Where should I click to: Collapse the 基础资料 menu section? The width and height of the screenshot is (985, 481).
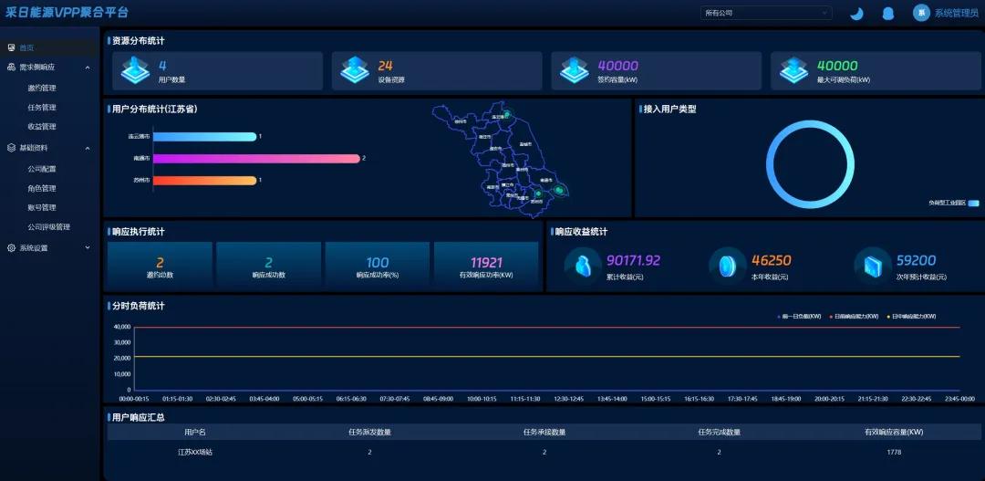click(x=88, y=148)
